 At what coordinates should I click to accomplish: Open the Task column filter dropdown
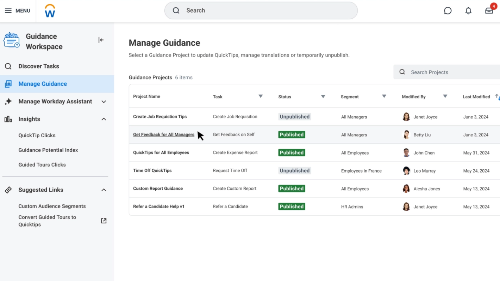pos(261,97)
